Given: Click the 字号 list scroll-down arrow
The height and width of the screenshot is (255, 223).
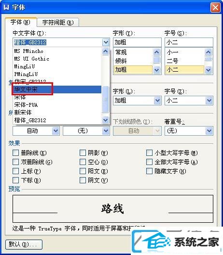Looking at the screenshot, I should click(209, 70).
